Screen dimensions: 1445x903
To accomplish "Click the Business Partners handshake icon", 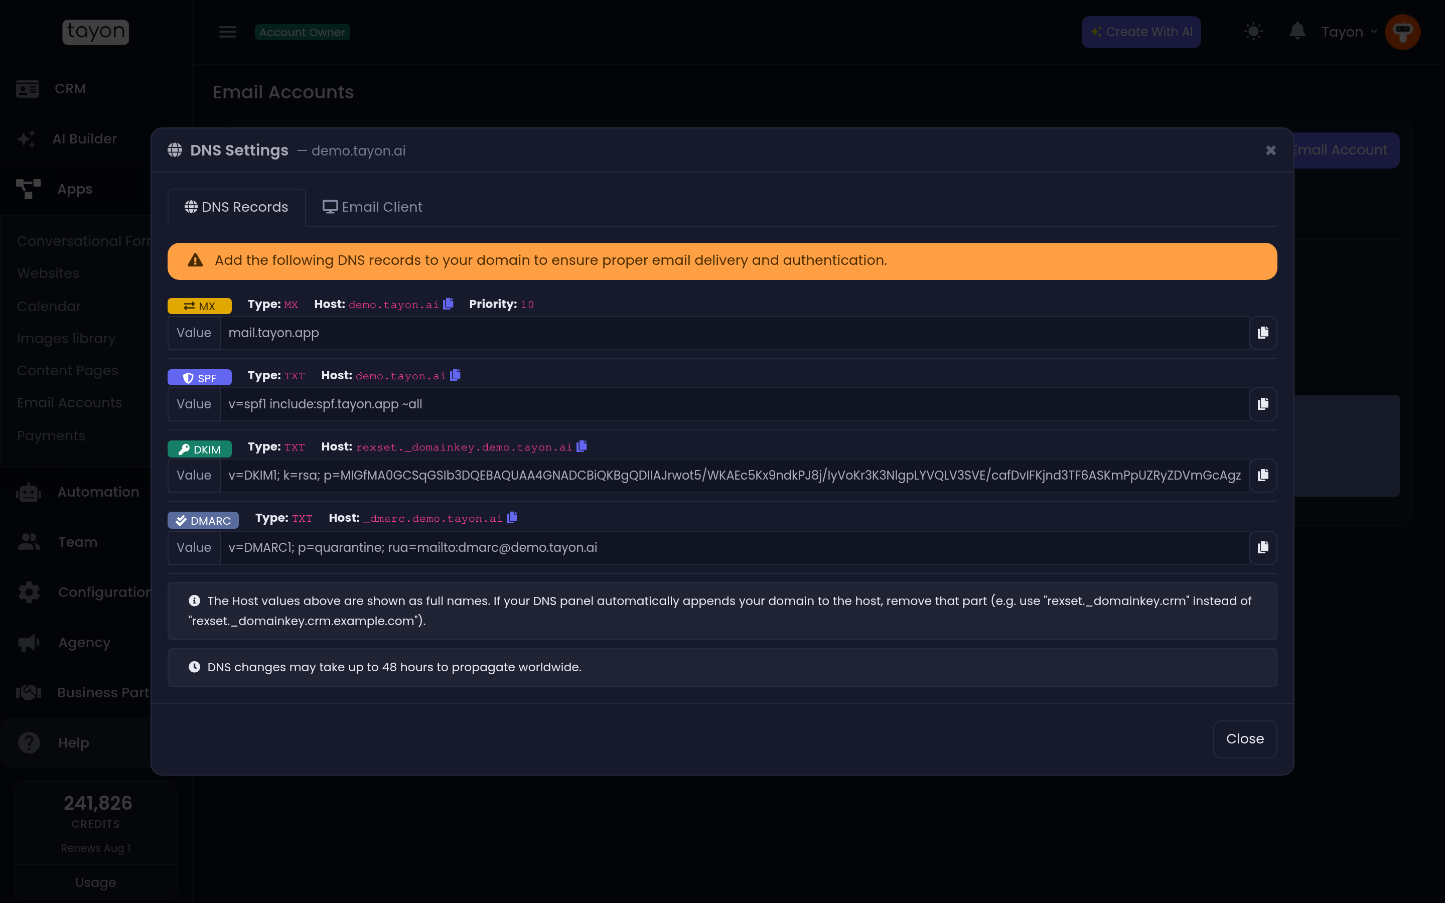I will [x=29, y=693].
